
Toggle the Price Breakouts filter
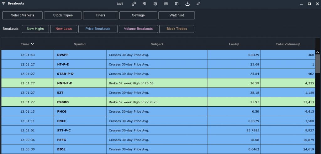(x=98, y=29)
